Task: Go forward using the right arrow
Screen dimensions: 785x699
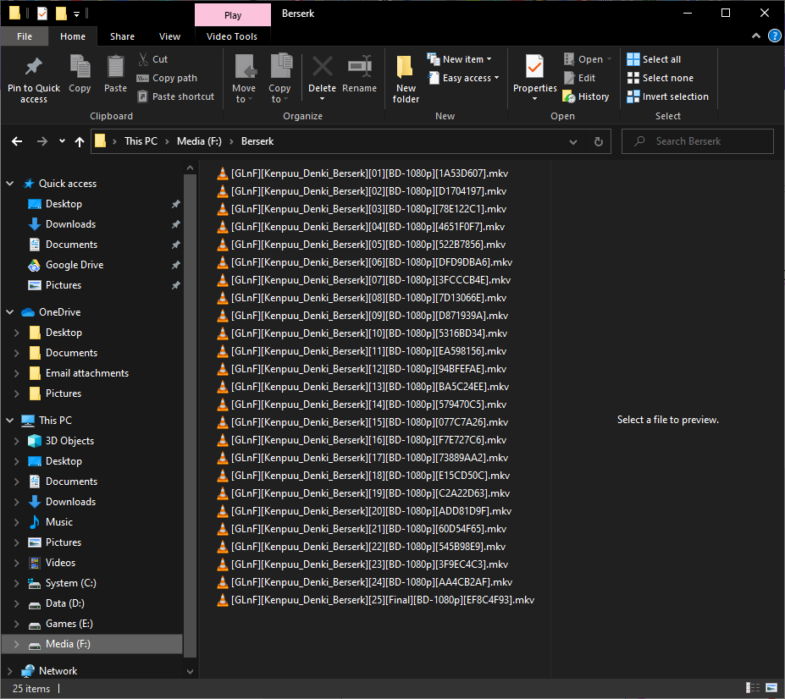Action: [x=42, y=141]
